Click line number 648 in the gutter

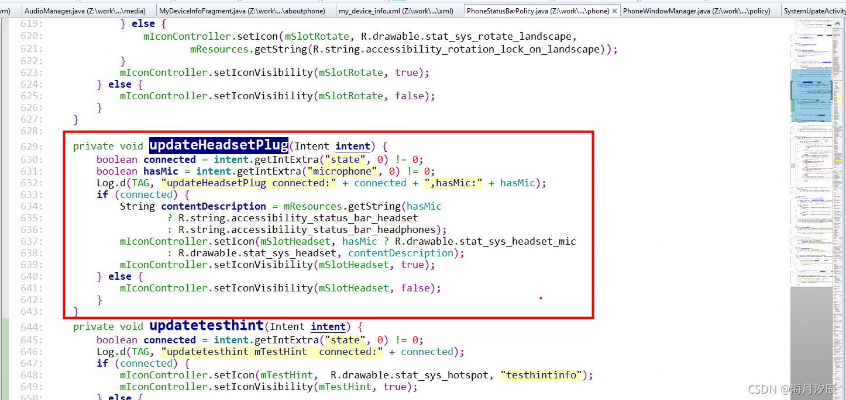pos(32,375)
